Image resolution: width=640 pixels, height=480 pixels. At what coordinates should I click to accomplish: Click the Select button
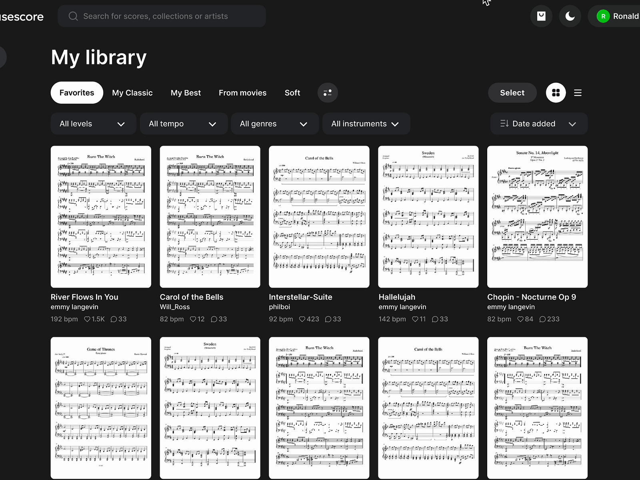(512, 93)
